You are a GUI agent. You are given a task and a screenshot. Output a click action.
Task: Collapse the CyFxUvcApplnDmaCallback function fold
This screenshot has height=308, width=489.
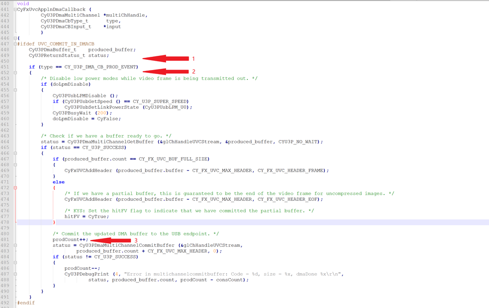[16, 9]
